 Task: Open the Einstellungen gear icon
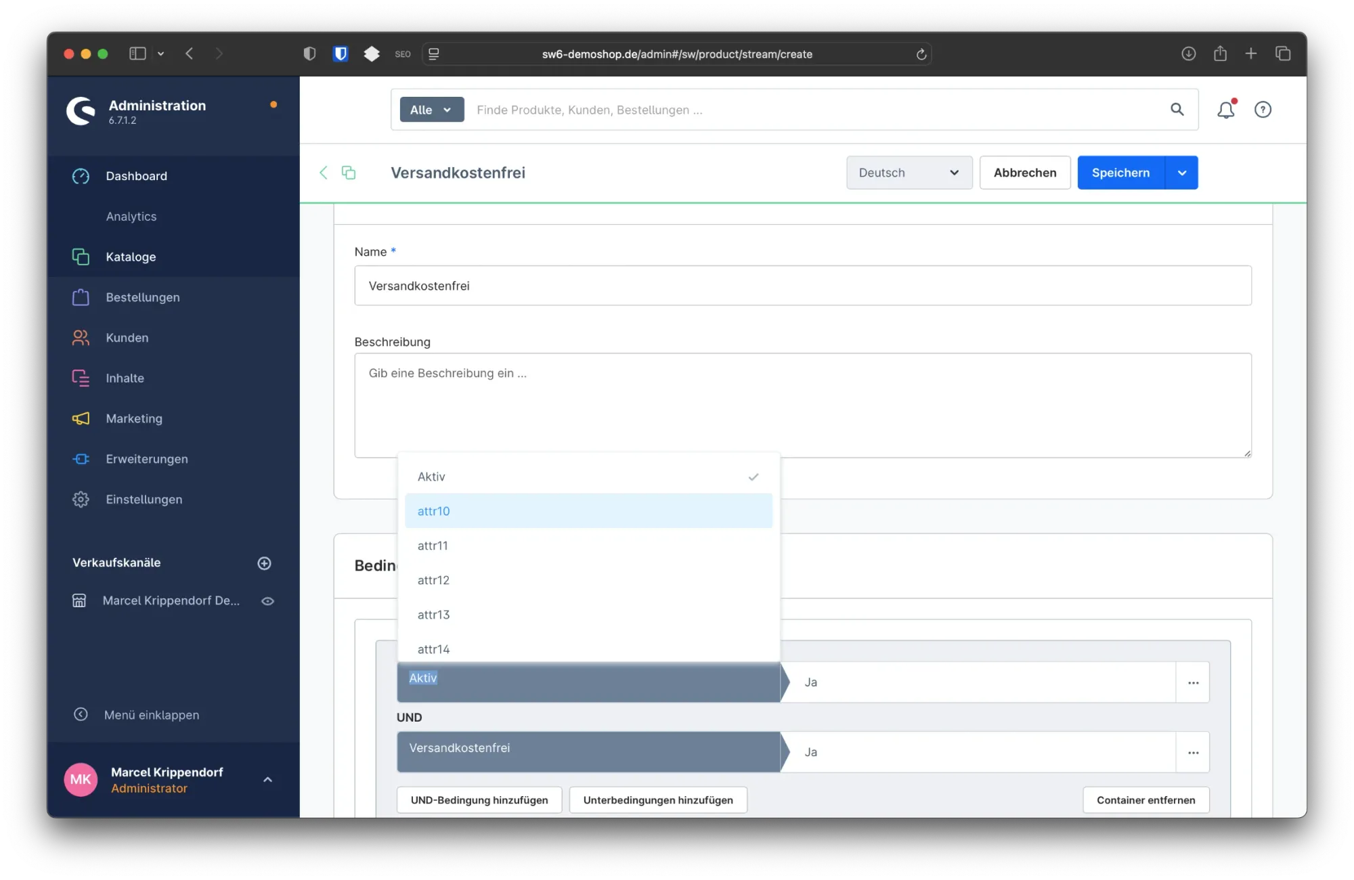pos(81,499)
